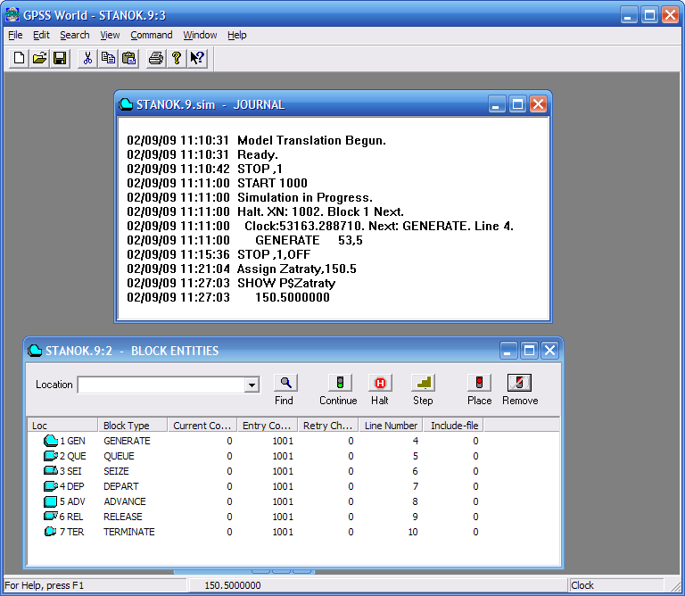
Task: Click the Save floppy disk icon
Action: [x=60, y=58]
